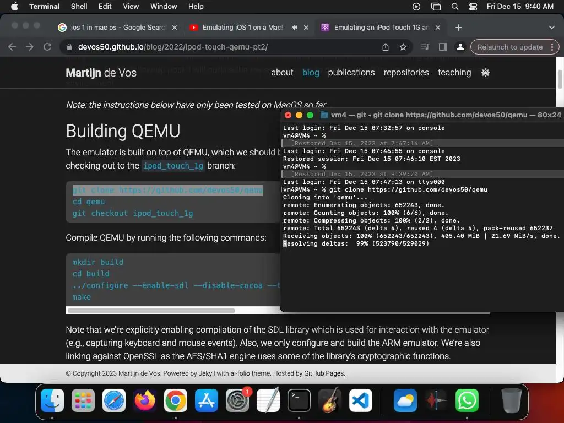This screenshot has width=564, height=423.
Task: Reload the current page
Action: [47, 47]
